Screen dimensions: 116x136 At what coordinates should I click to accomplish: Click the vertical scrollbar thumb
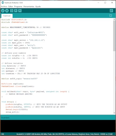point(114,36)
